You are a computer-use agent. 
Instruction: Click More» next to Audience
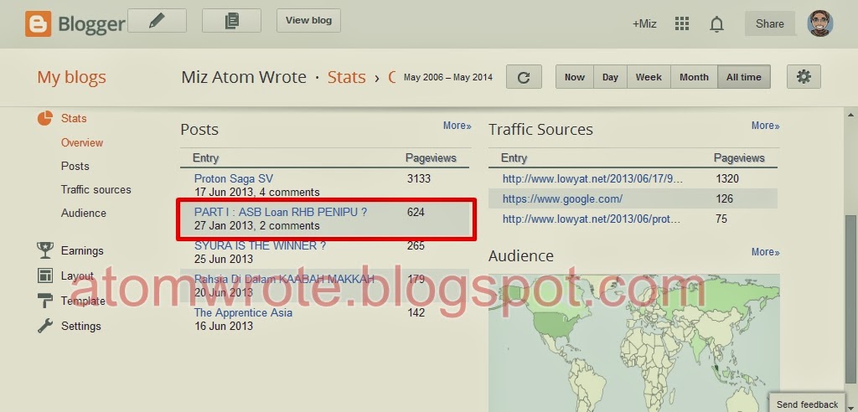click(x=766, y=252)
